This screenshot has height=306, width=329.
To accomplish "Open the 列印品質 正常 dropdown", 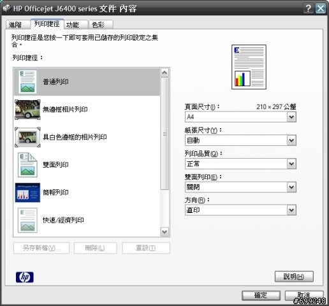I will pyautogui.click(x=240, y=164).
